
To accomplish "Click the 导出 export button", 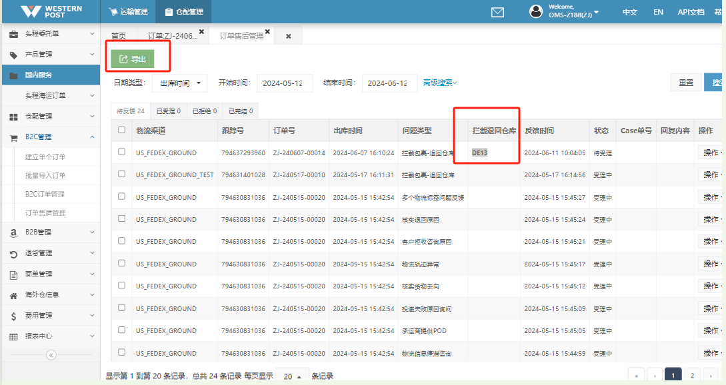I will pos(133,59).
